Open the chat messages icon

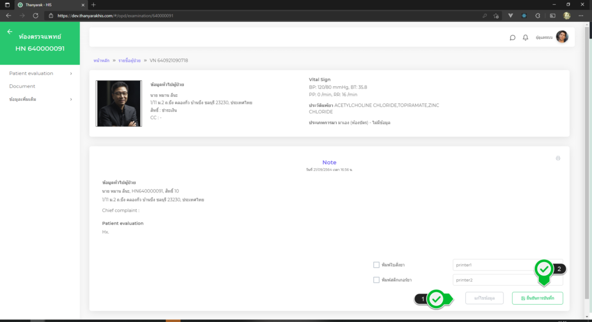(x=512, y=38)
